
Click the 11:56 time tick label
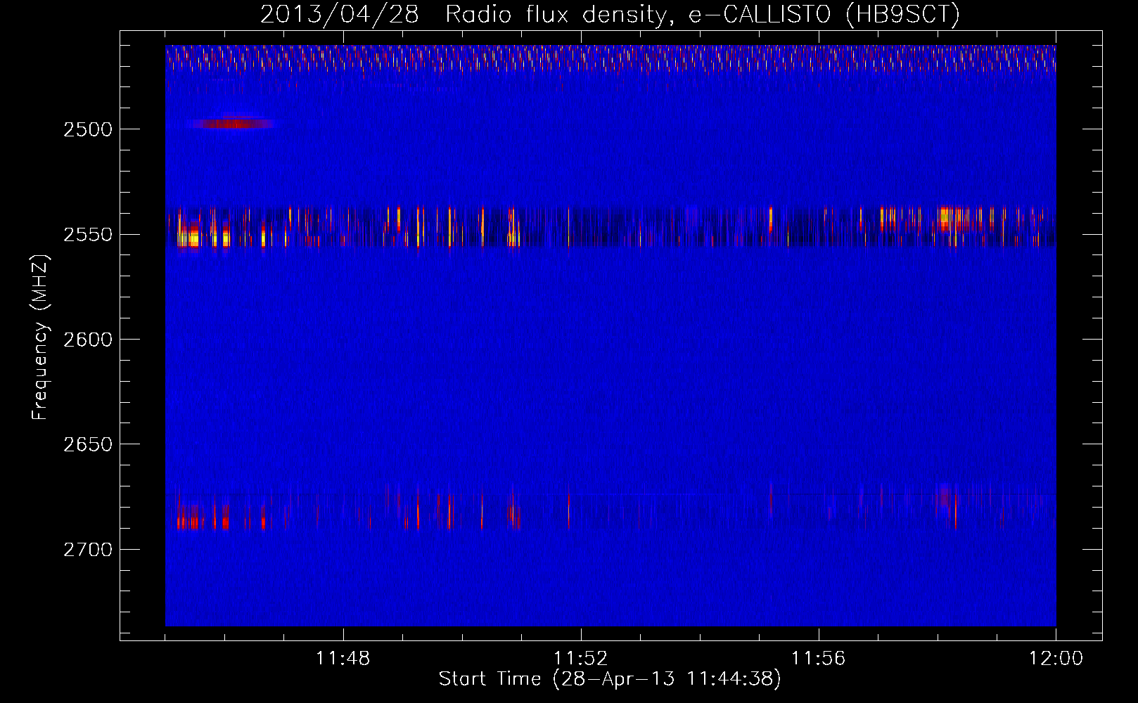click(819, 659)
